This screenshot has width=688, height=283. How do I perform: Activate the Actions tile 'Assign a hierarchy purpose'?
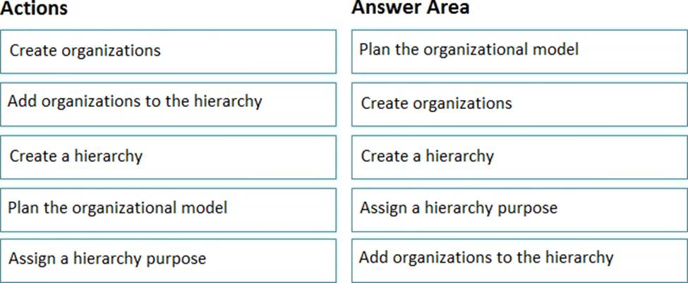point(168,259)
